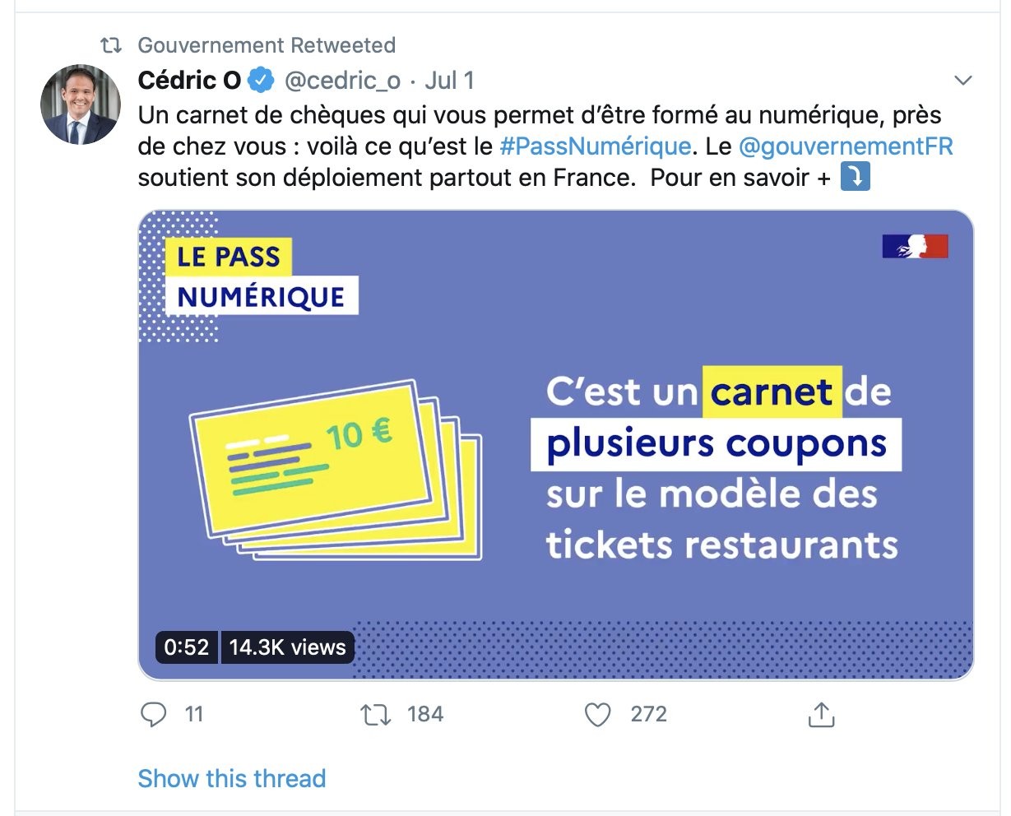Click Cédric O's profile avatar
Image resolution: width=1011 pixels, height=816 pixels.
point(81,104)
